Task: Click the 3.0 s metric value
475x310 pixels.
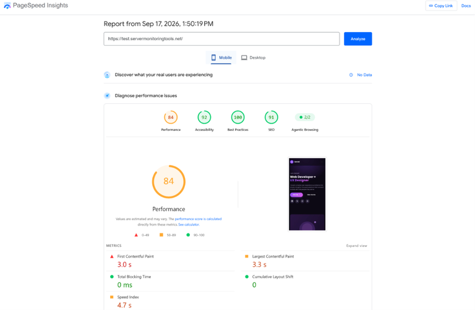Action: click(124, 264)
